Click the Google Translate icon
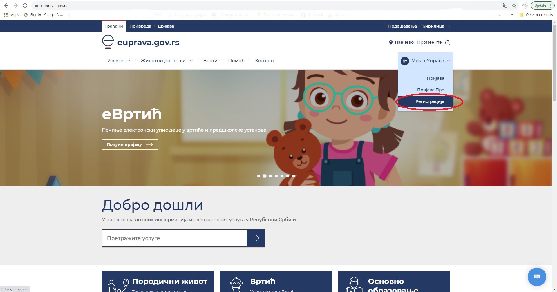557x292 pixels. pyautogui.click(x=505, y=6)
